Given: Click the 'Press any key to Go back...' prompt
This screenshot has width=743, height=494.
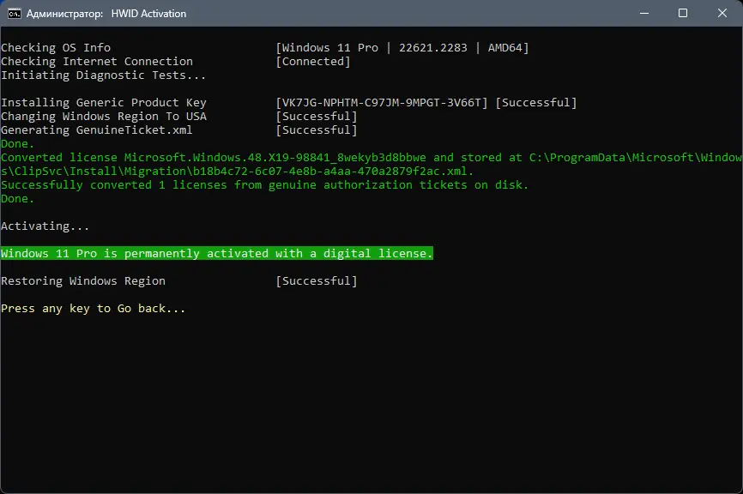Looking at the screenshot, I should [x=93, y=309].
